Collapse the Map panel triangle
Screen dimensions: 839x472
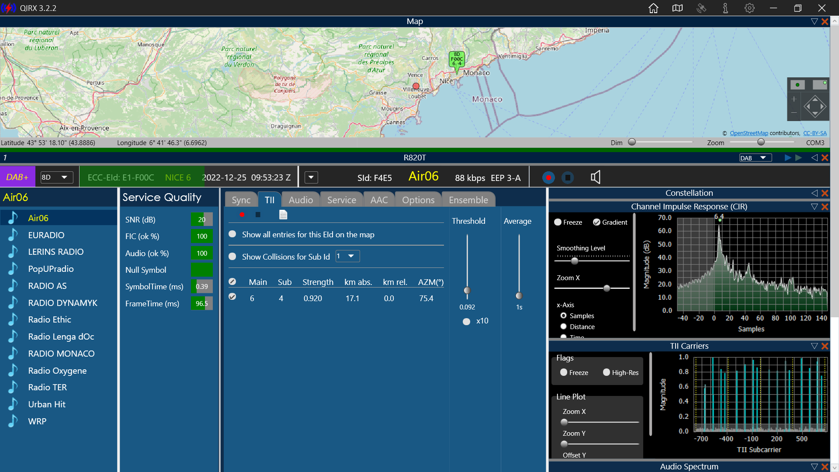click(x=814, y=21)
